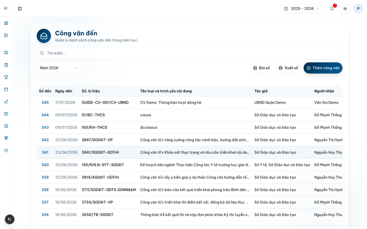Screen dimensions: 367x229
Task: Open the notifications bell
Action: point(332,9)
